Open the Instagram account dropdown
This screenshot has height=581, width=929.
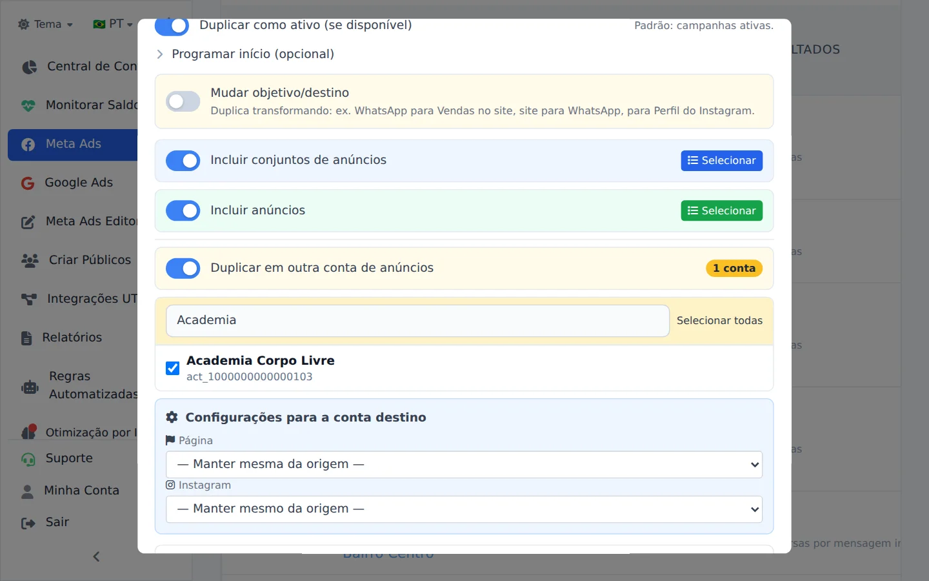point(464,509)
